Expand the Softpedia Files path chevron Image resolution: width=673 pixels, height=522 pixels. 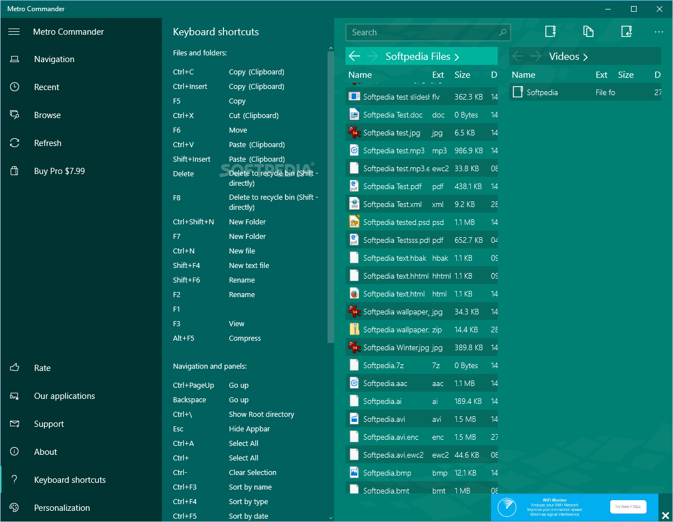click(457, 57)
